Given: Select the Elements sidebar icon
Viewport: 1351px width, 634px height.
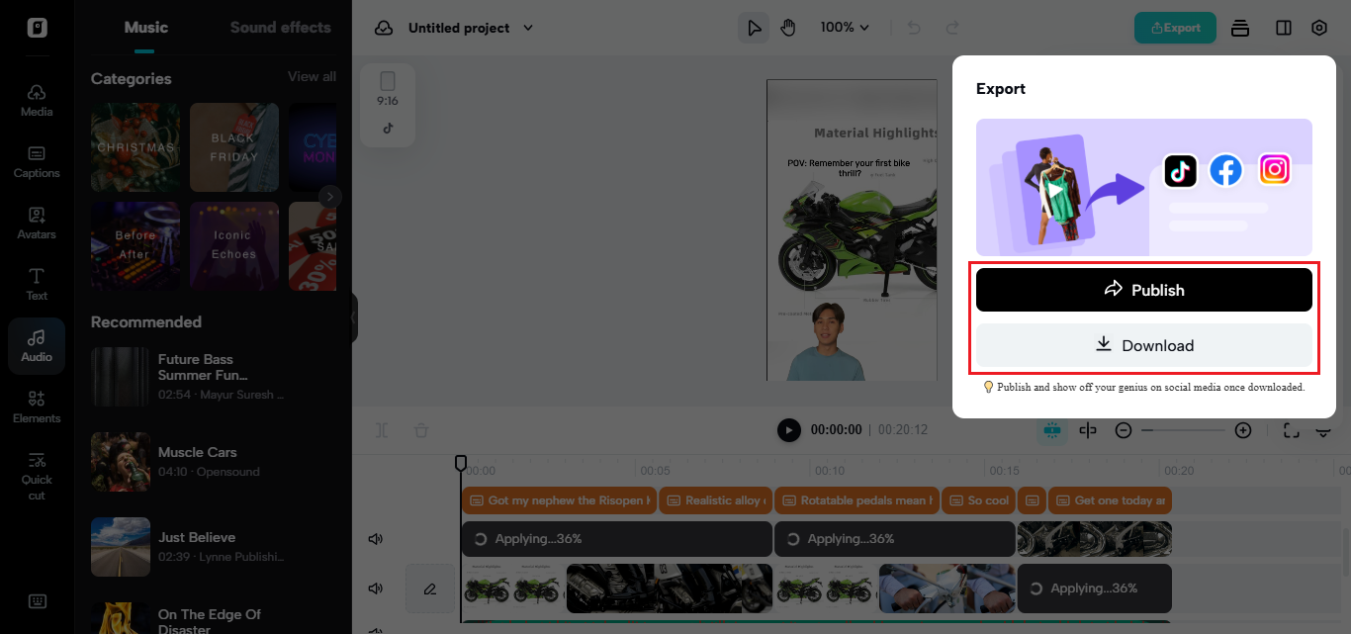Looking at the screenshot, I should click(37, 407).
